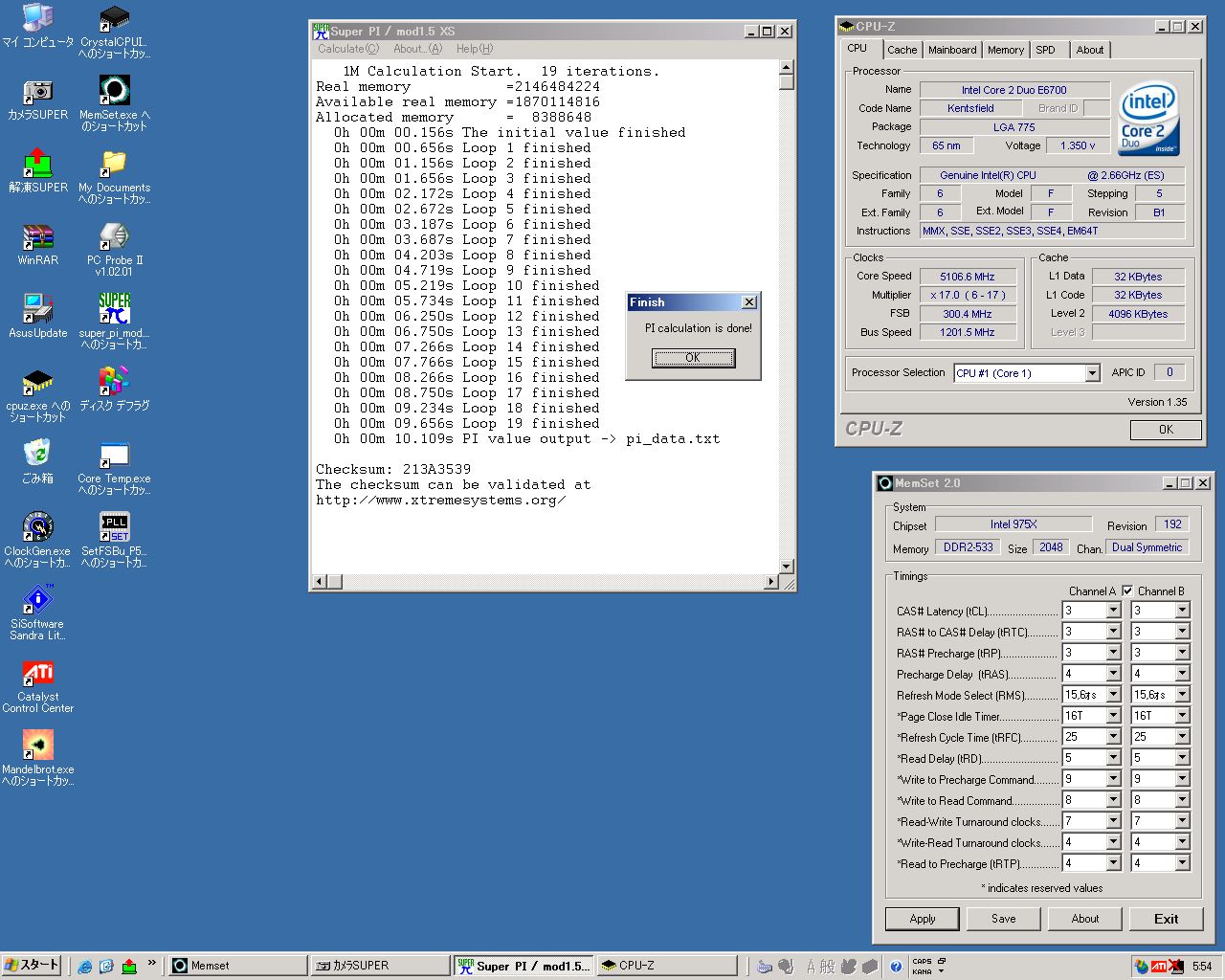Switch to Cache tab in CPU-Z
Screen dimensions: 1225x980
[x=902, y=50]
